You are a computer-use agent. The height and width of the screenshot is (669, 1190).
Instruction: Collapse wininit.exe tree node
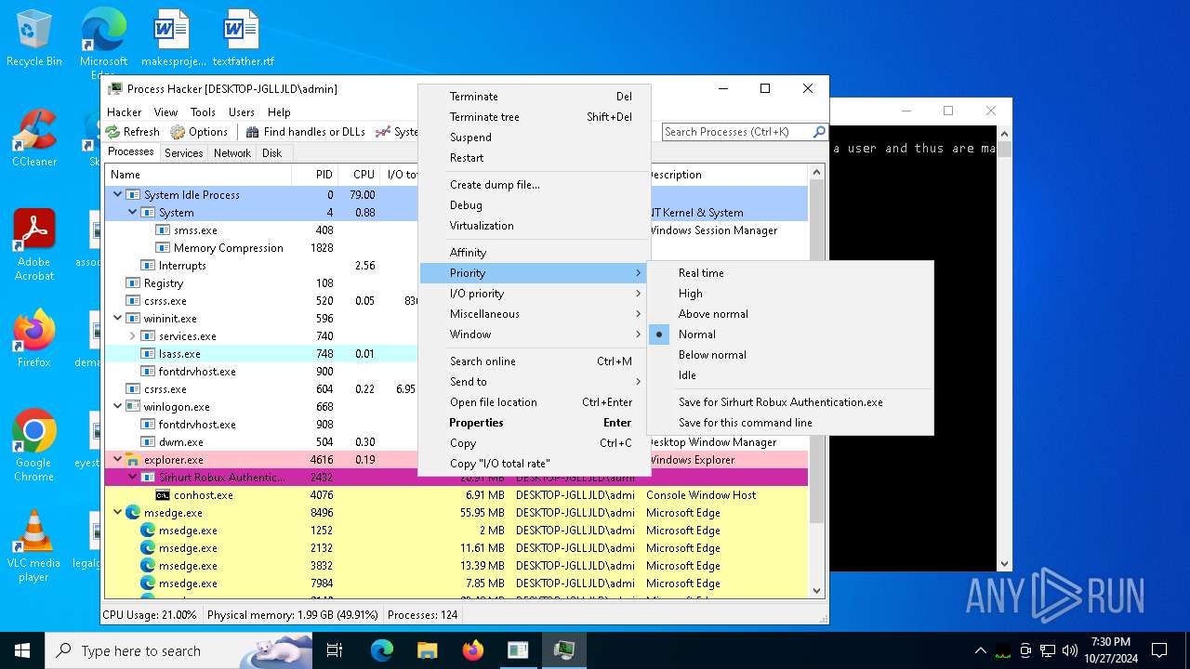(x=117, y=319)
